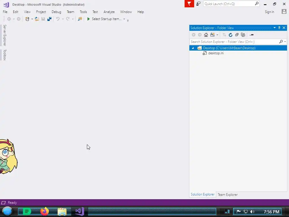Screen dimensions: 289x217
Task: Click the Home icon in Solution Explorer
Action: [206, 35]
